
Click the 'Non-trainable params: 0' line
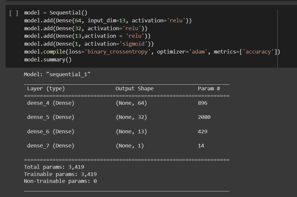click(60, 181)
